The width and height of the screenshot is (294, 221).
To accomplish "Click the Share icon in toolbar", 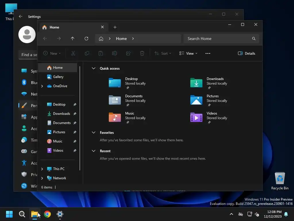I will pos(128,53).
